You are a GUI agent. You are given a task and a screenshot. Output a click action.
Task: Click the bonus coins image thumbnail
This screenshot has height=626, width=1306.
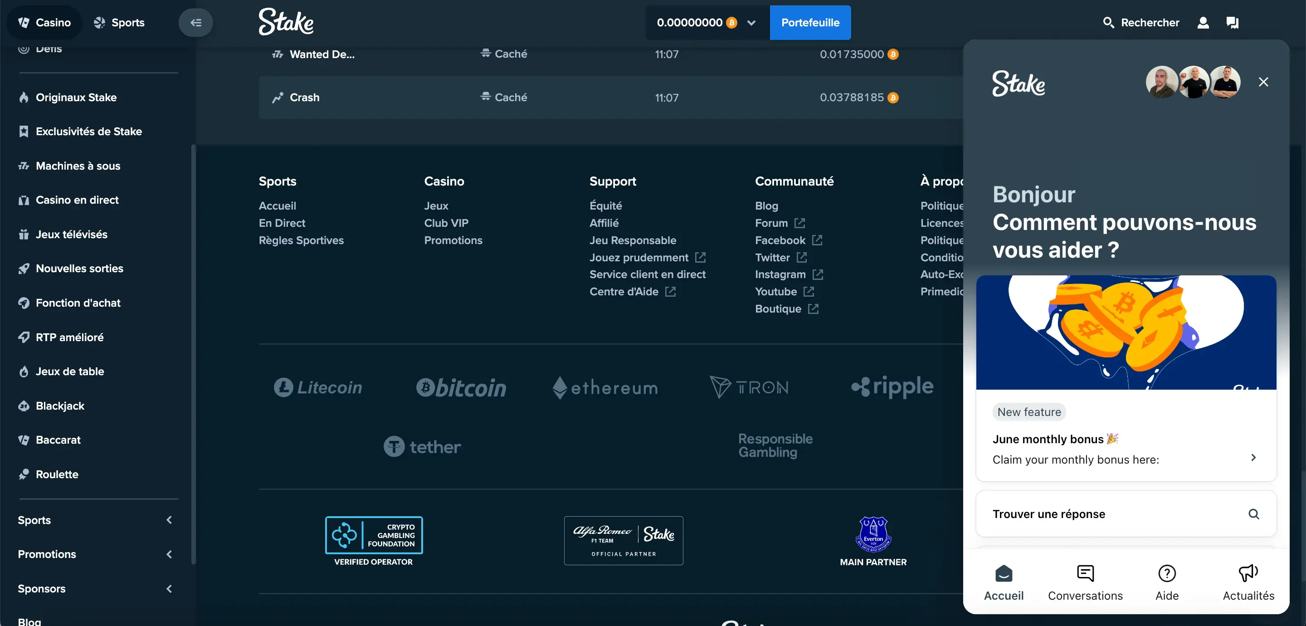pos(1126,332)
